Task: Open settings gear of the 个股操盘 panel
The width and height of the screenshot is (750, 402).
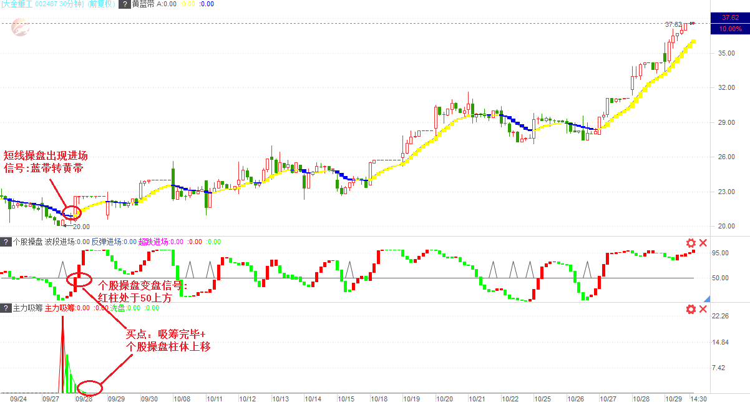Action: tap(691, 243)
